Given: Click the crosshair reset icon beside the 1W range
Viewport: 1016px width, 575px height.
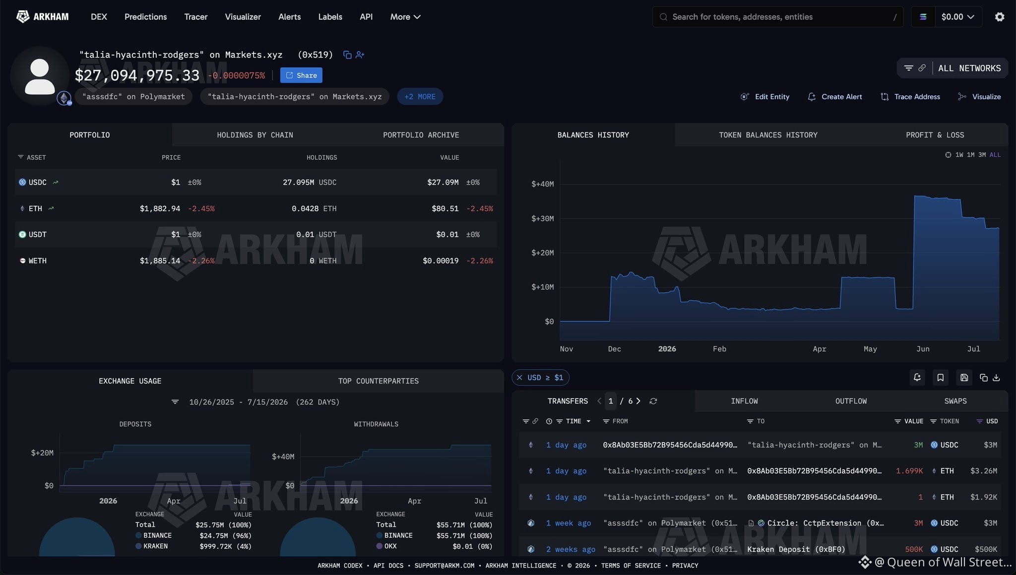Looking at the screenshot, I should (948, 155).
